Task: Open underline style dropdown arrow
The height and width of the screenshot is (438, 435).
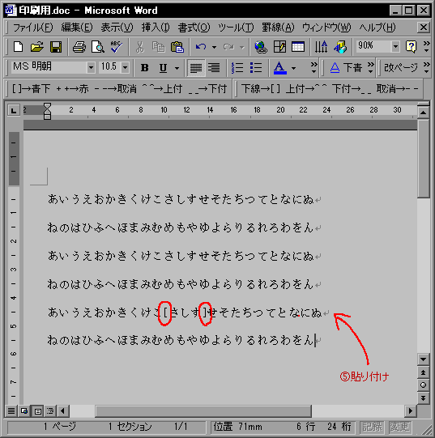Action: [x=177, y=67]
